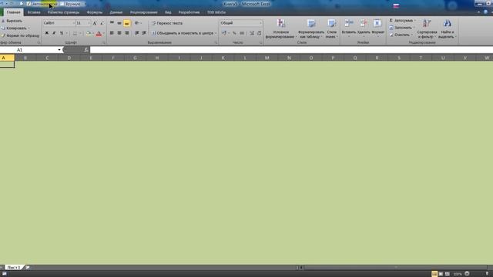Apply the red font color
The height and width of the screenshot is (277, 493).
pos(99,33)
